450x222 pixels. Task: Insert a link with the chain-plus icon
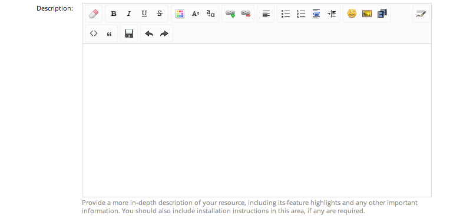coord(230,14)
